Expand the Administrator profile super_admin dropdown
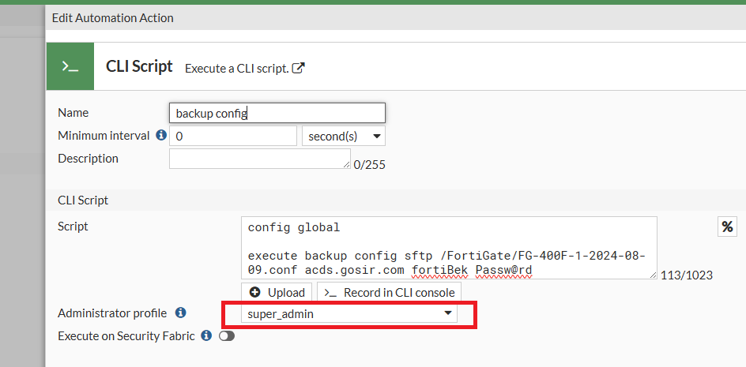Screen dimensions: 746x367 pyautogui.click(x=349, y=313)
